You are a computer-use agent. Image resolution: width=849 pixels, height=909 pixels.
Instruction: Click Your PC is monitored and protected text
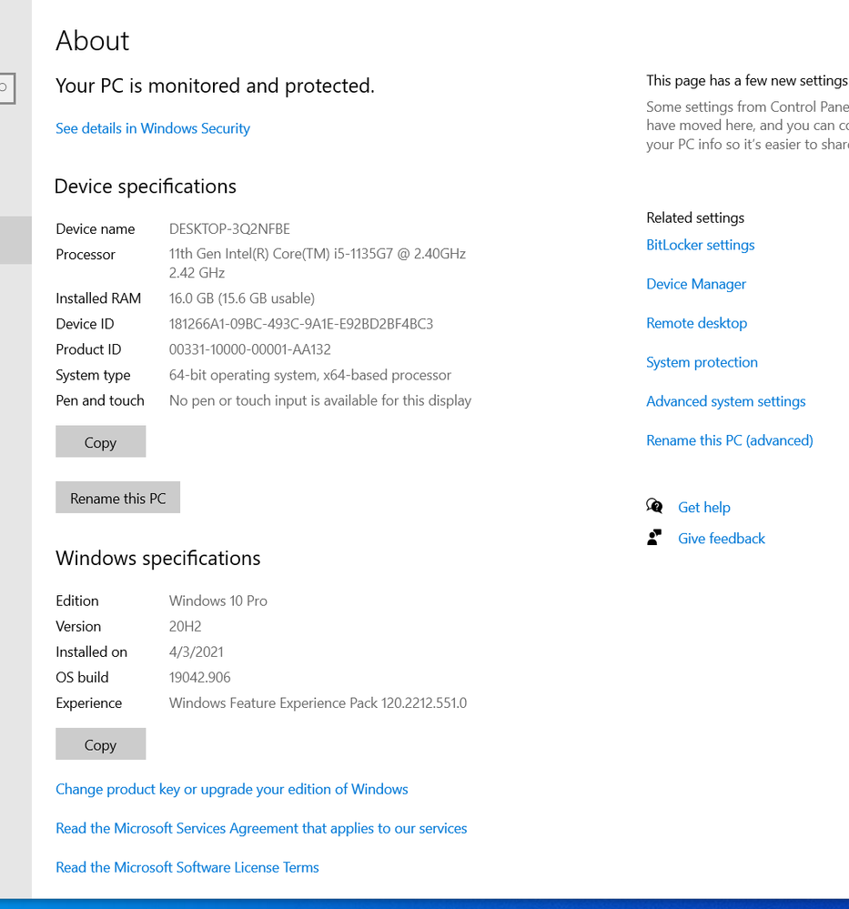coord(215,86)
